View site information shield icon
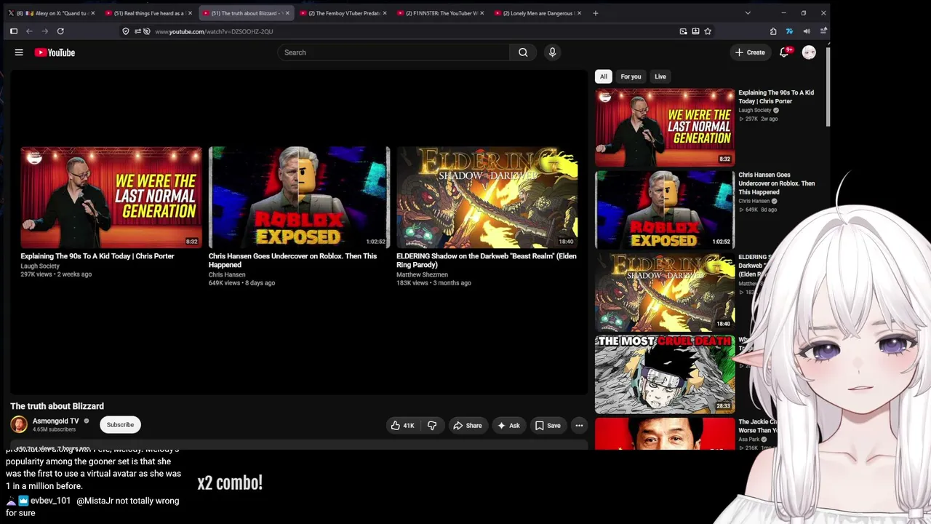Image resolution: width=931 pixels, height=524 pixels. 126,31
